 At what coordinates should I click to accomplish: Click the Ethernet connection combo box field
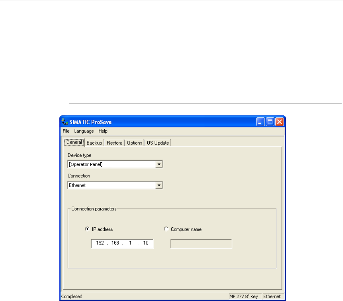115,185
